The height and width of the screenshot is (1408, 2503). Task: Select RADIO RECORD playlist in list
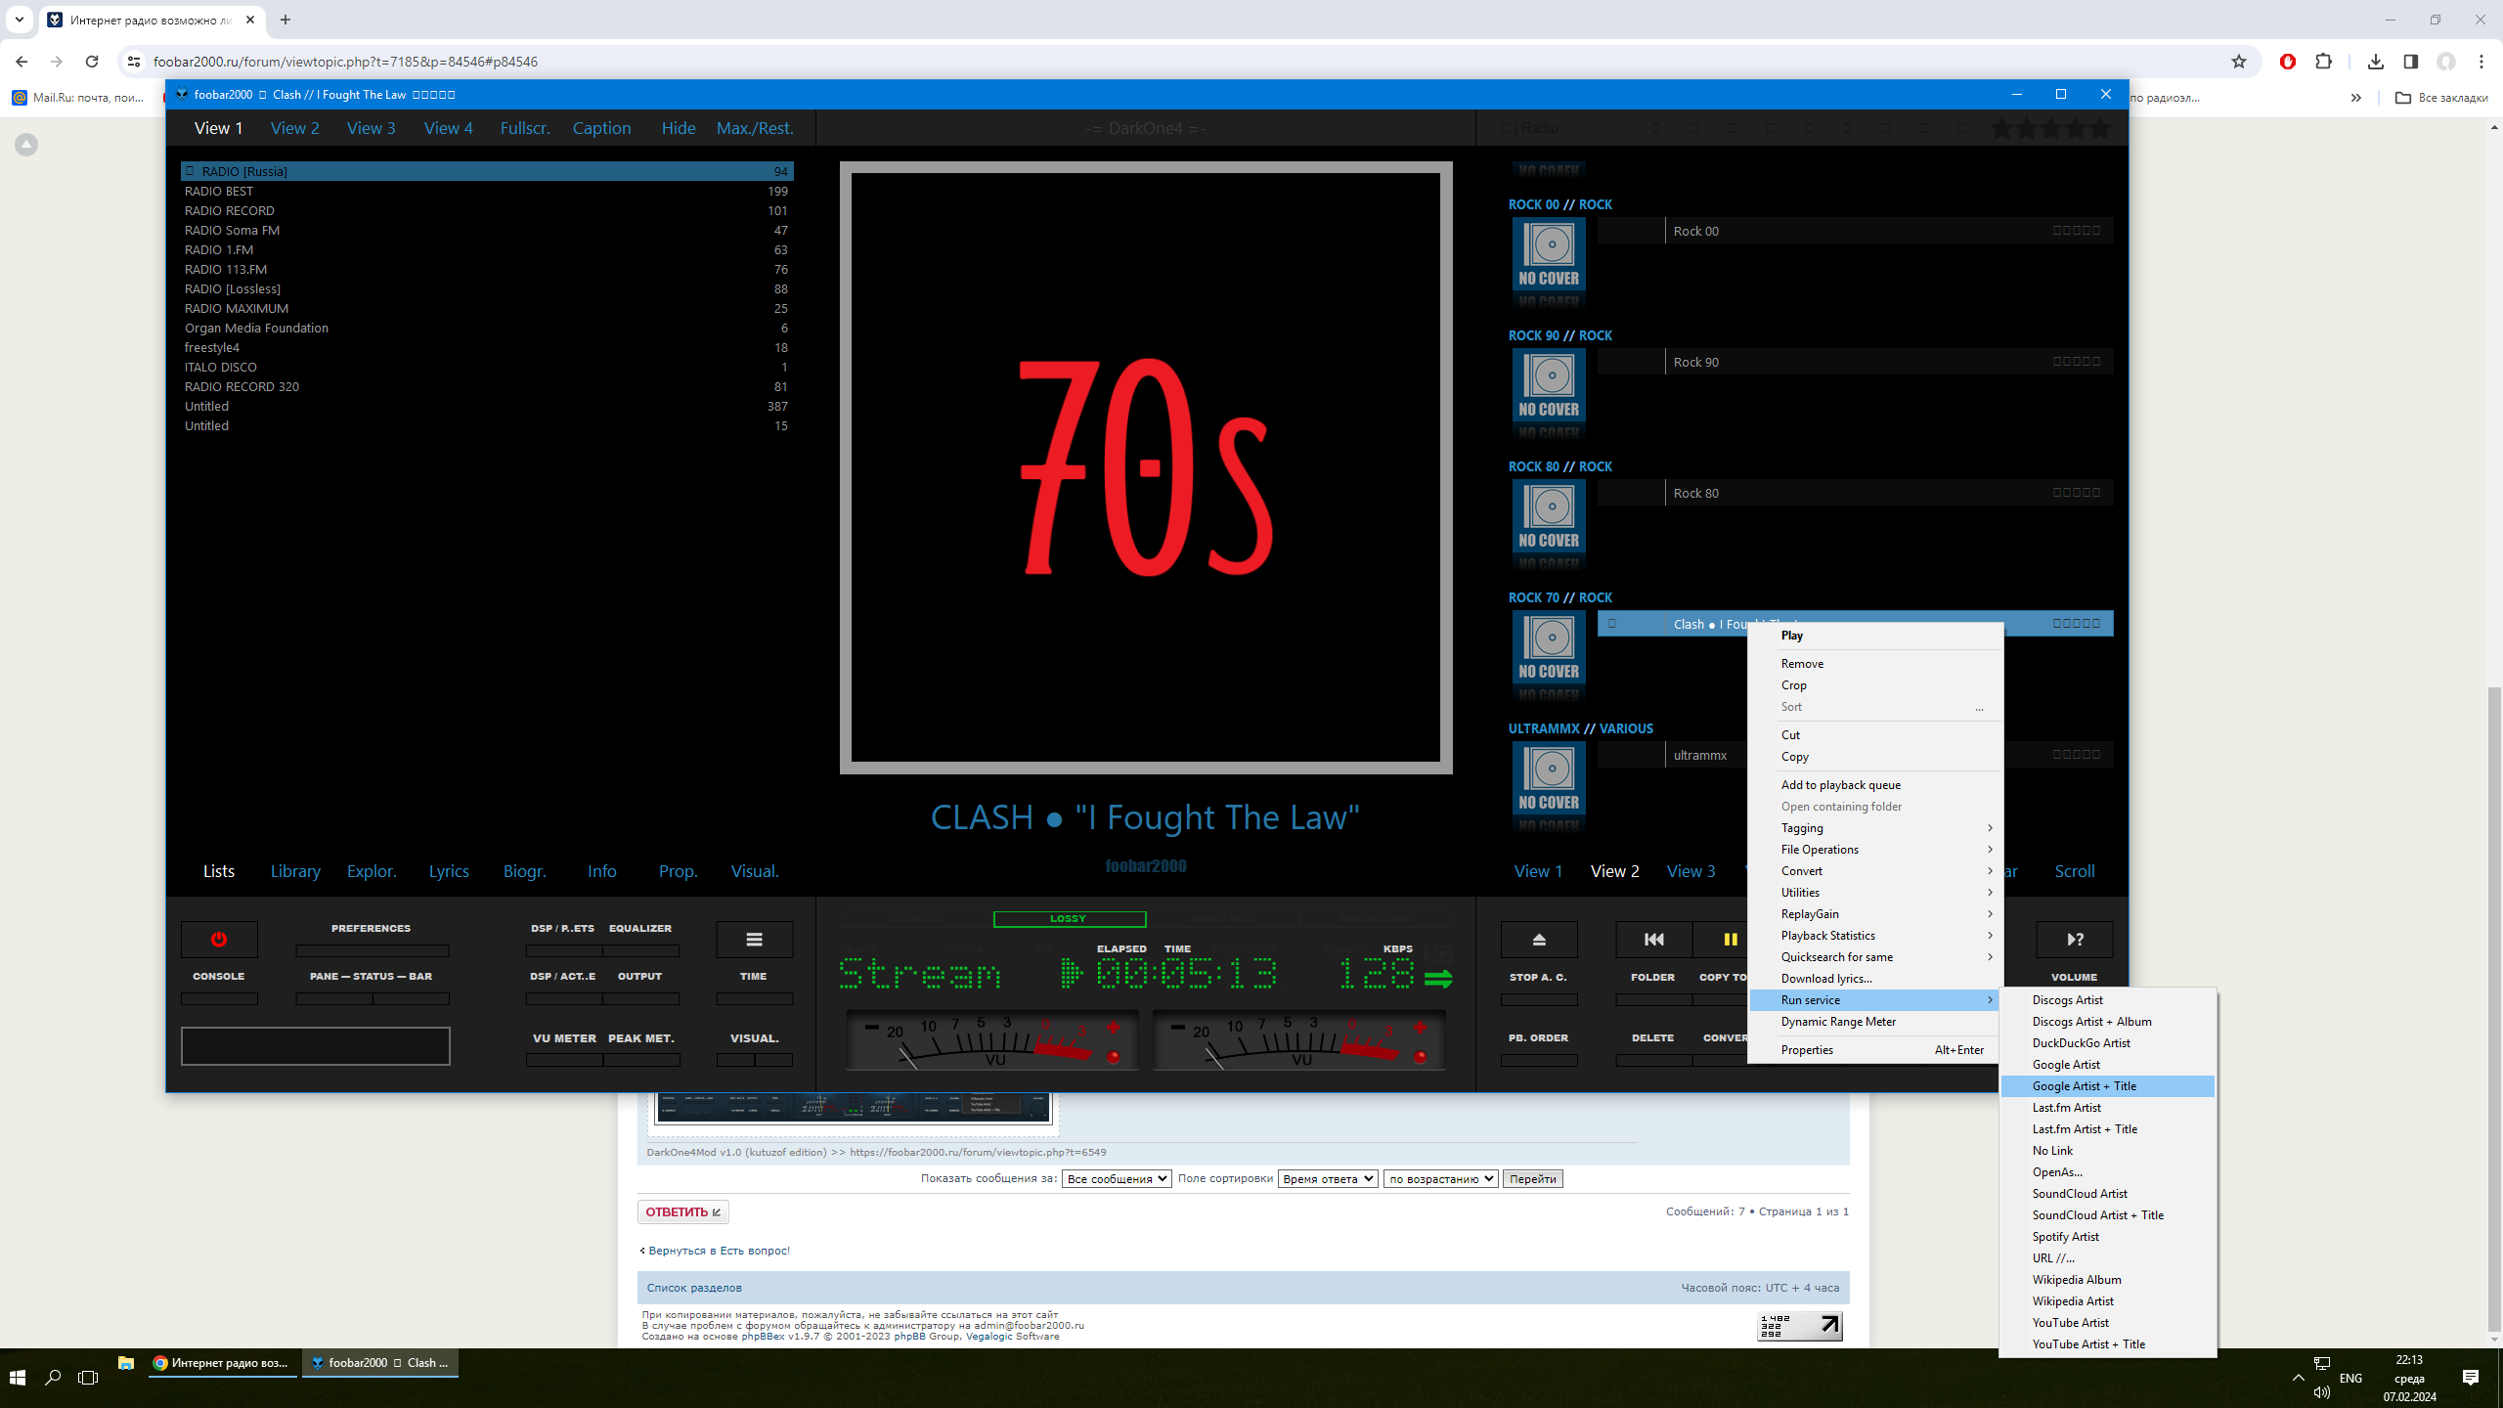pyautogui.click(x=230, y=210)
